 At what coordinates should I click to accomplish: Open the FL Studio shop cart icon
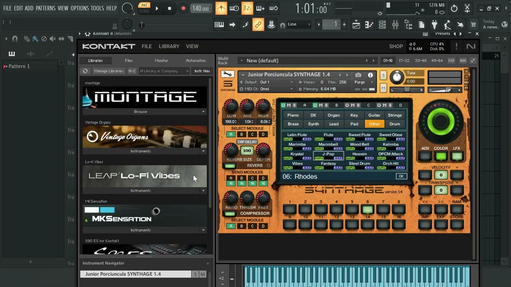473,25
